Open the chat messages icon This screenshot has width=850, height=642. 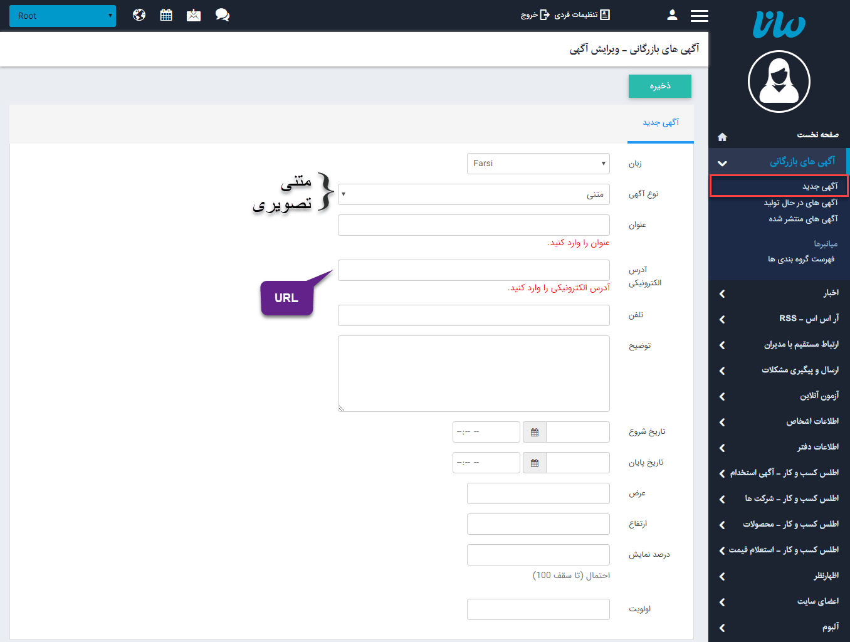pos(223,14)
